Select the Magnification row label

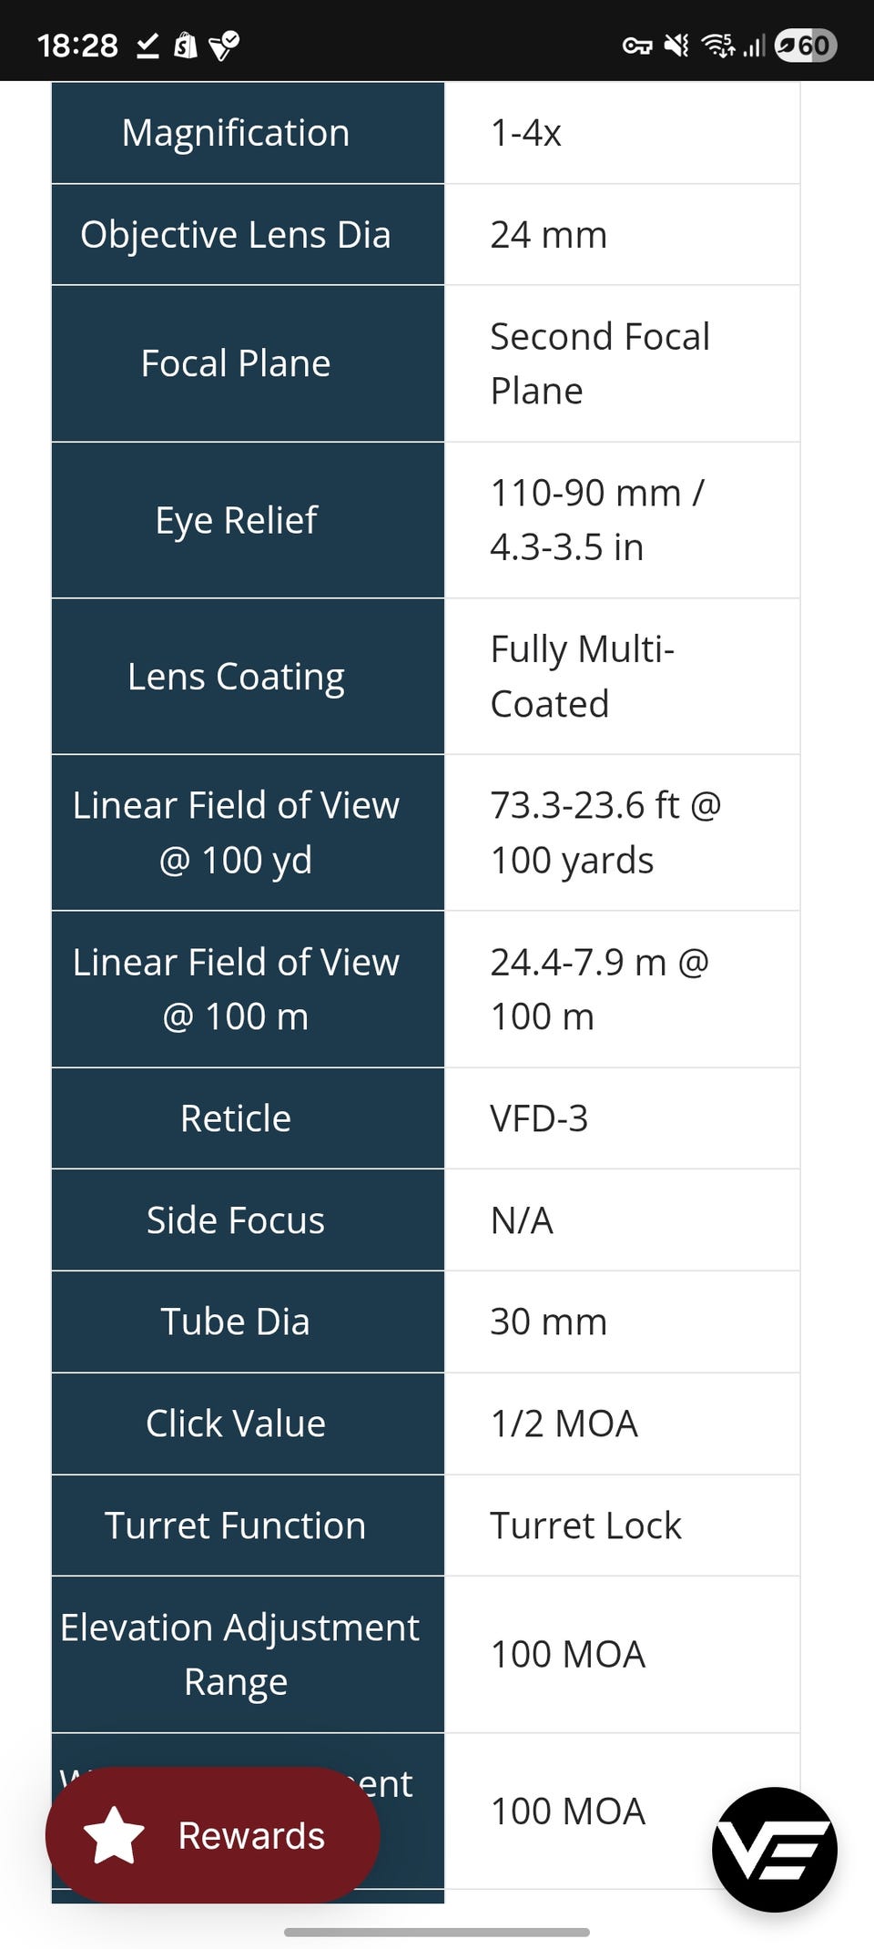(236, 133)
